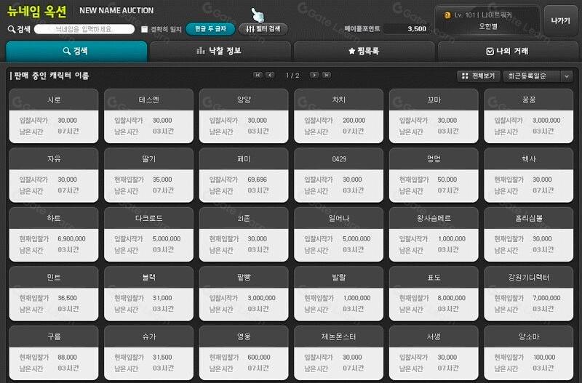Open the 낙찰 정보 tab

click(x=220, y=51)
